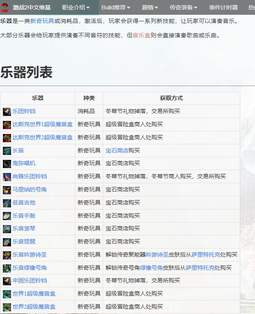Image resolution: width=255 pixels, height=314 pixels.
Task: Follow the 吟游诗圣 skin link
Action: [x=157, y=255]
